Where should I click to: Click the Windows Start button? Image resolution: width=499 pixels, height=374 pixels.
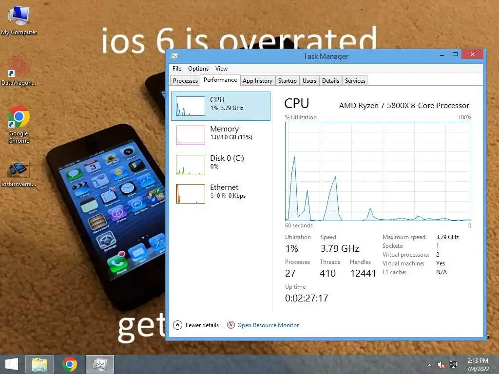click(x=12, y=364)
